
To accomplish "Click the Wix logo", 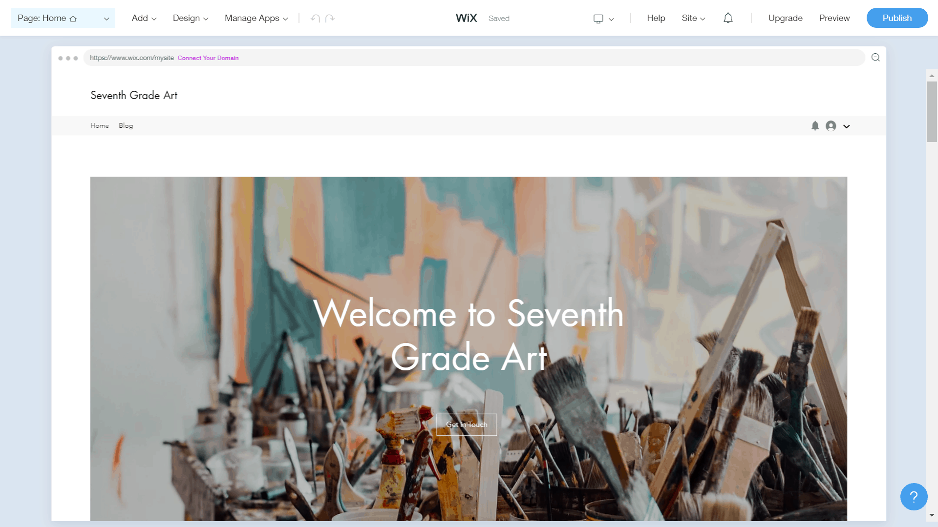I will 466,18.
